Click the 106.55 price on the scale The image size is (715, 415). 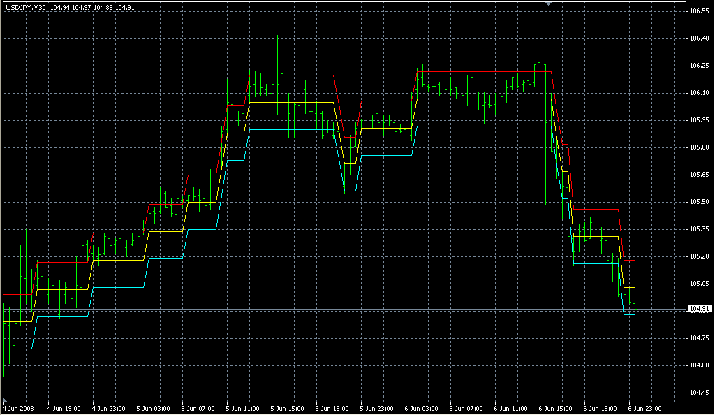click(x=698, y=12)
